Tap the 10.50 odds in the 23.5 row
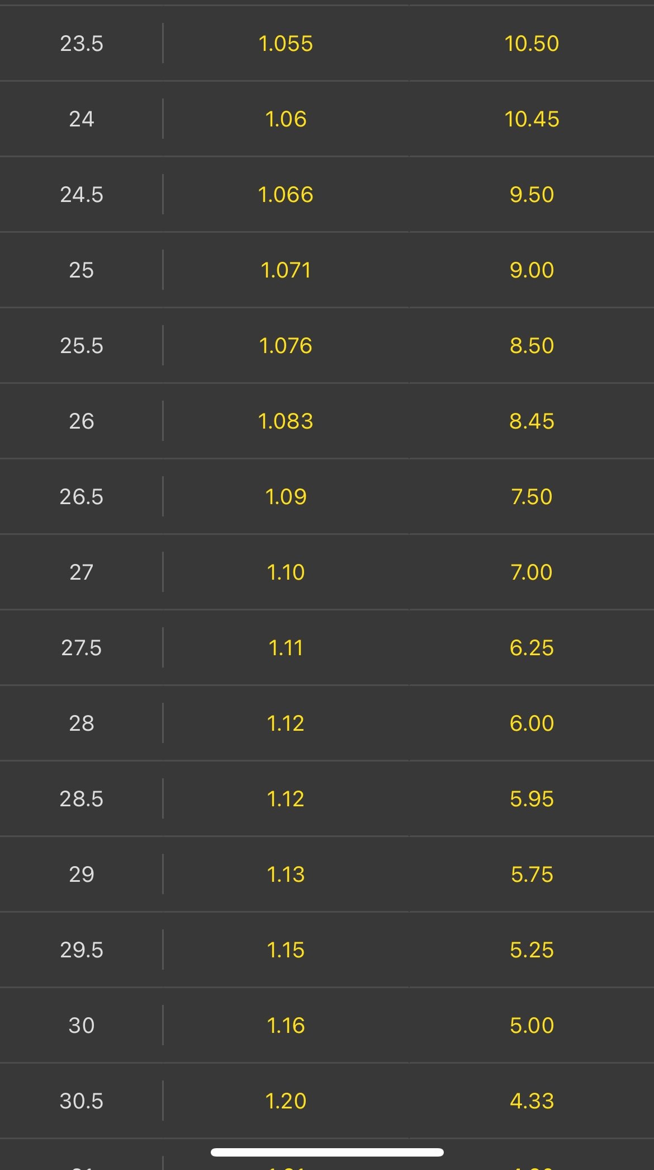Screen dimensions: 654x1170 531,44
